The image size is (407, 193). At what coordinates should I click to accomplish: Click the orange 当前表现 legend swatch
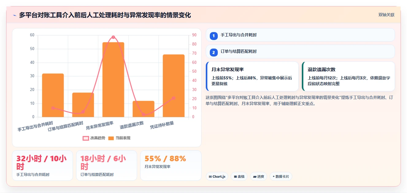111,138
